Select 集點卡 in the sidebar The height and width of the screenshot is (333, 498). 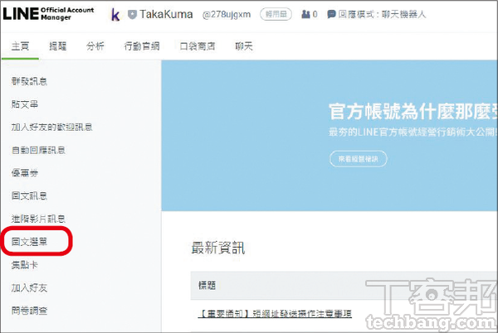pos(25,264)
